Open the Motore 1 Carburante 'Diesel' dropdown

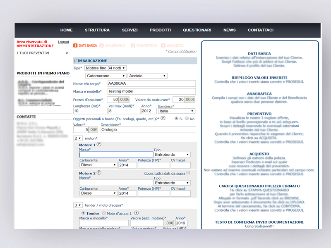(98, 165)
